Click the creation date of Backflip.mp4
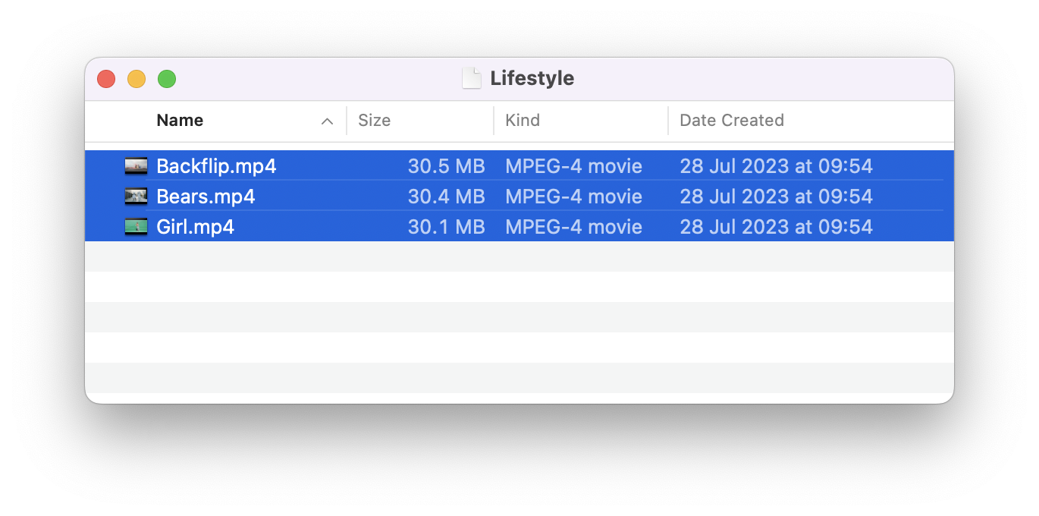The image size is (1039, 516). click(777, 166)
